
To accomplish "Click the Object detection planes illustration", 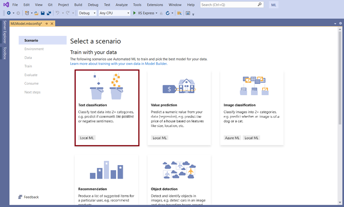I will 179,170.
